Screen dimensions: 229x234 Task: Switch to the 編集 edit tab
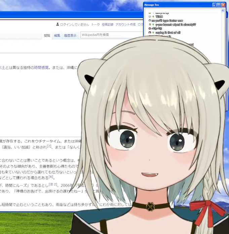[57, 36]
